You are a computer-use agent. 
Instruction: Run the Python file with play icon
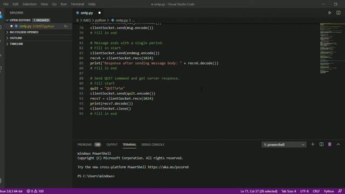tap(329, 13)
